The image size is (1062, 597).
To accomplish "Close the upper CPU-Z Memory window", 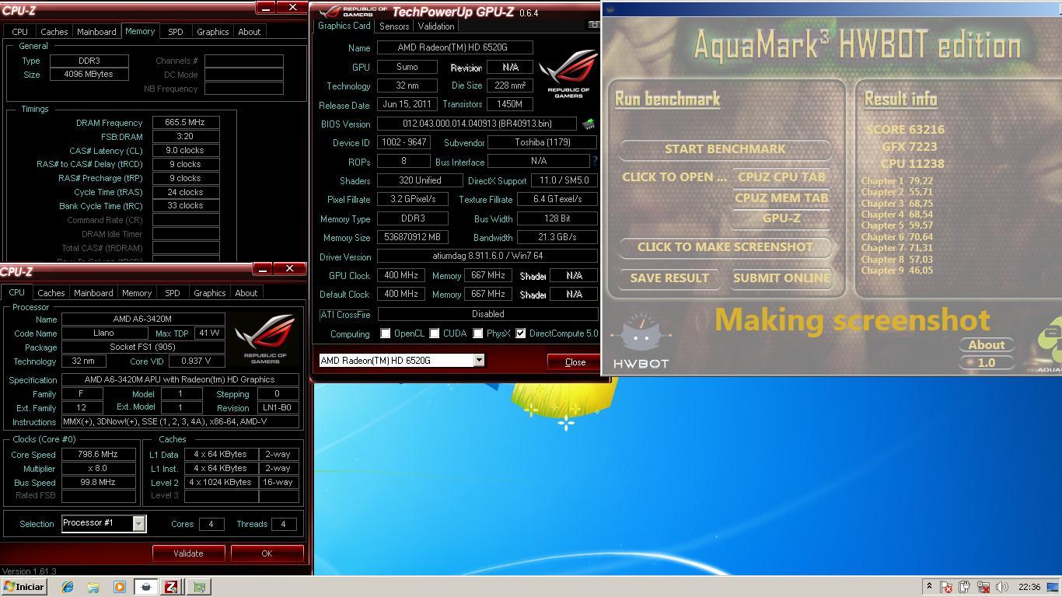I will pyautogui.click(x=292, y=8).
